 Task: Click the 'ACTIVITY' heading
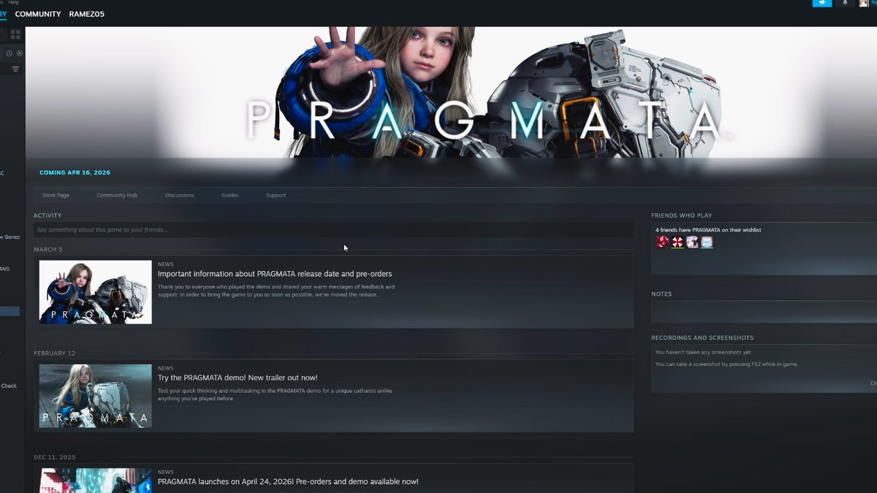pyautogui.click(x=48, y=215)
